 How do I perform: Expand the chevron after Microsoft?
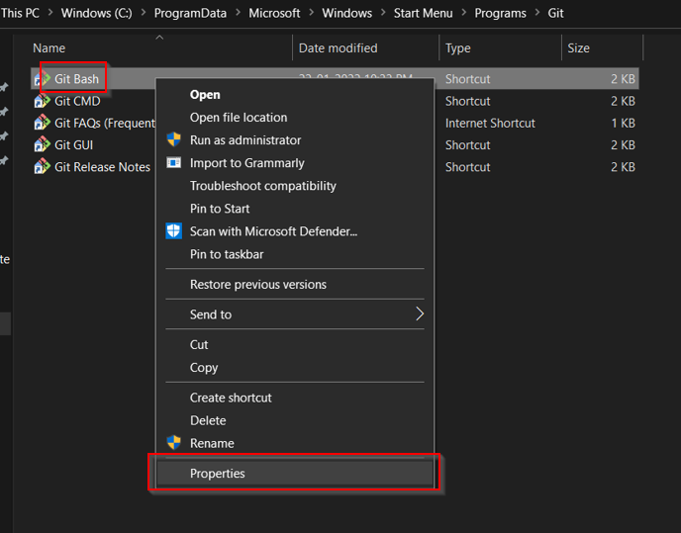(x=311, y=13)
